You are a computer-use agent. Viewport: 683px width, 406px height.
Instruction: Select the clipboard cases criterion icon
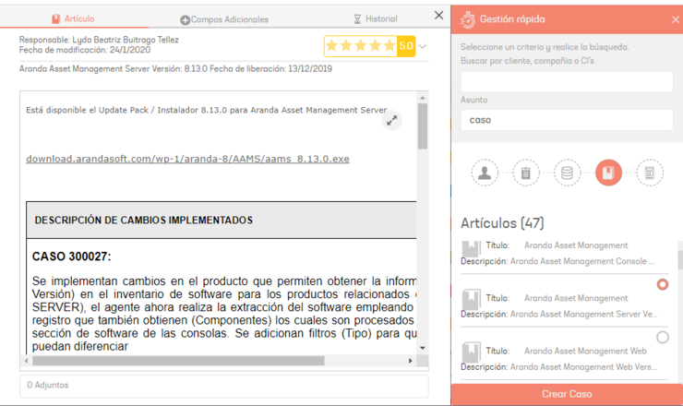526,173
